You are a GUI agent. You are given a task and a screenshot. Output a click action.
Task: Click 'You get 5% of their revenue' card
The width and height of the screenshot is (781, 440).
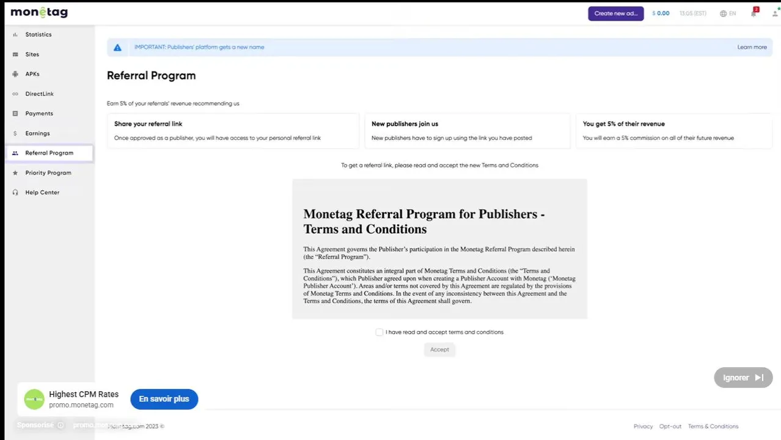coord(673,131)
